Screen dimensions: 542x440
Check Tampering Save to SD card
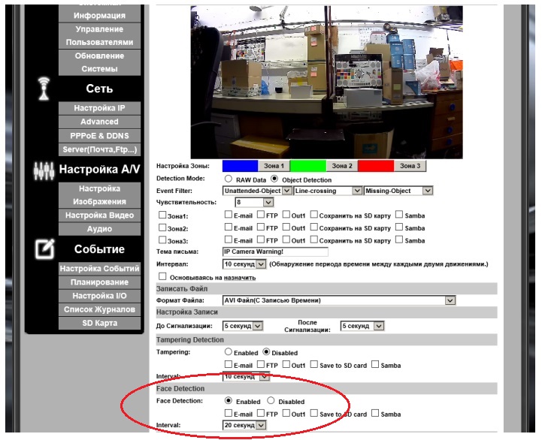click(x=314, y=364)
